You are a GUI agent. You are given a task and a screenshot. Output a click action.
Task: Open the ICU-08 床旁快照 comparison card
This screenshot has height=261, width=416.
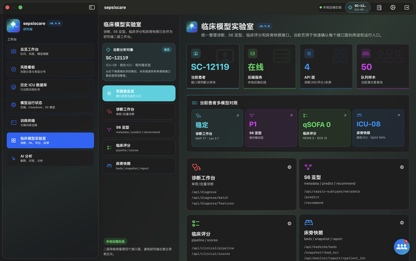379,128
